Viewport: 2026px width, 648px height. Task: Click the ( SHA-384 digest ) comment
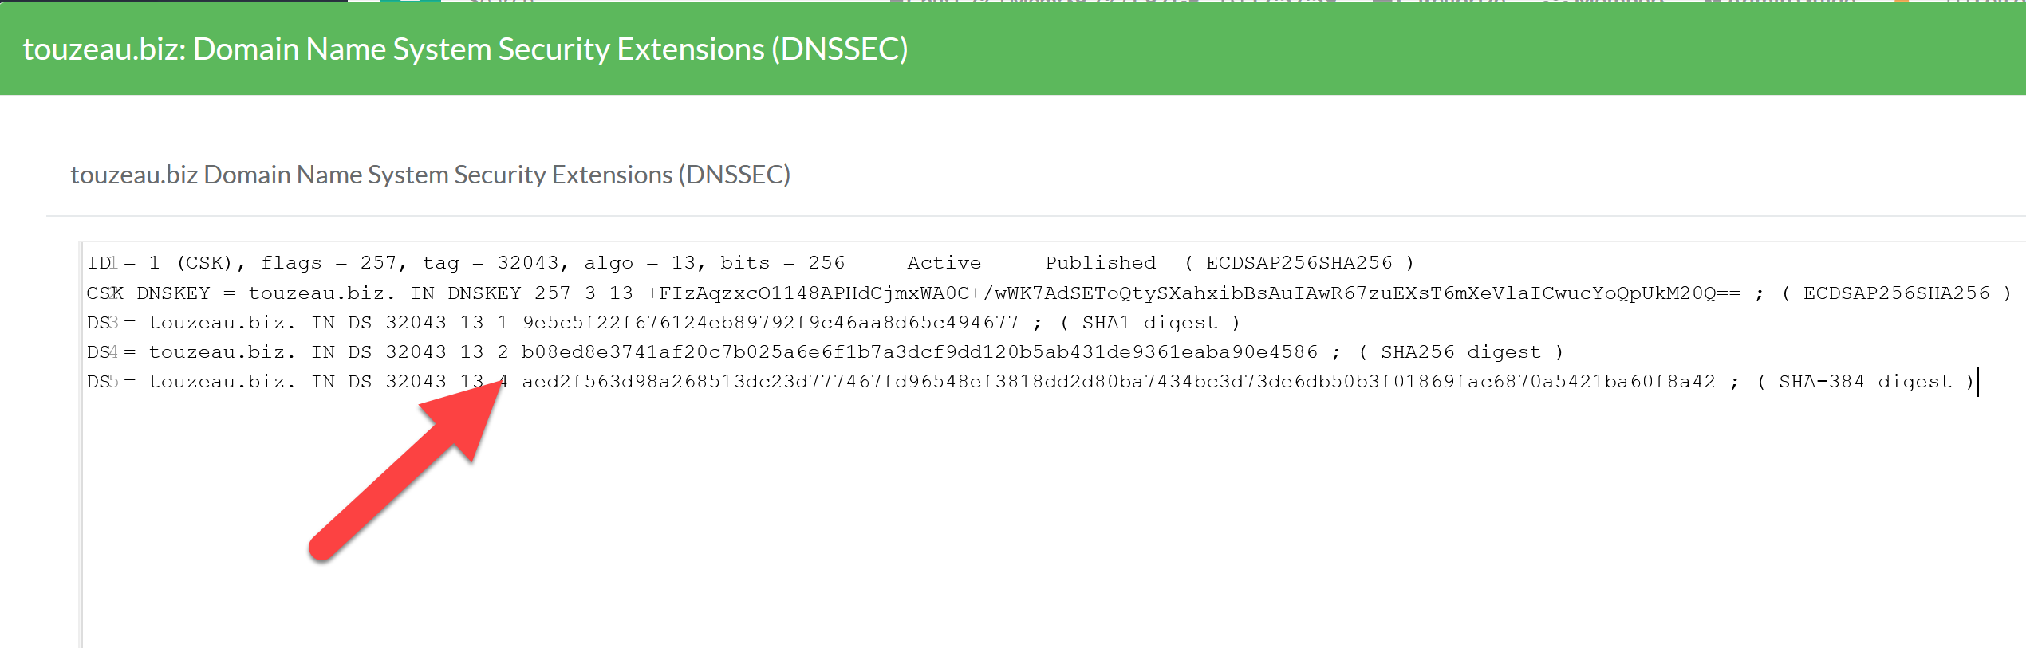tap(1865, 382)
